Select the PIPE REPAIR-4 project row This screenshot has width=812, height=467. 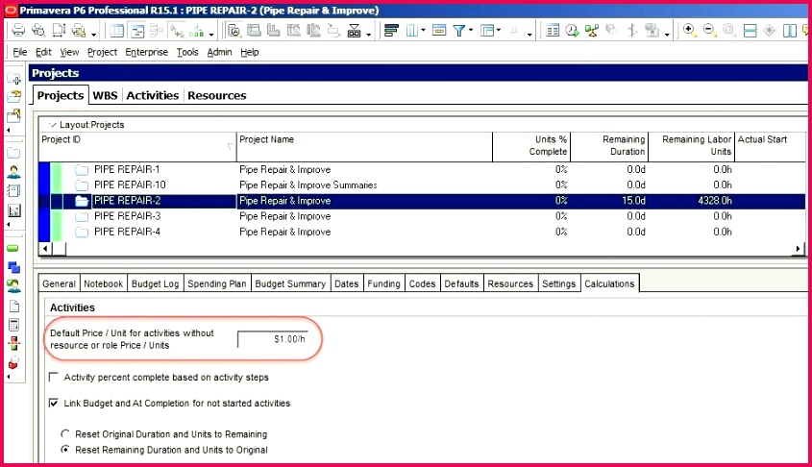pyautogui.click(x=422, y=232)
